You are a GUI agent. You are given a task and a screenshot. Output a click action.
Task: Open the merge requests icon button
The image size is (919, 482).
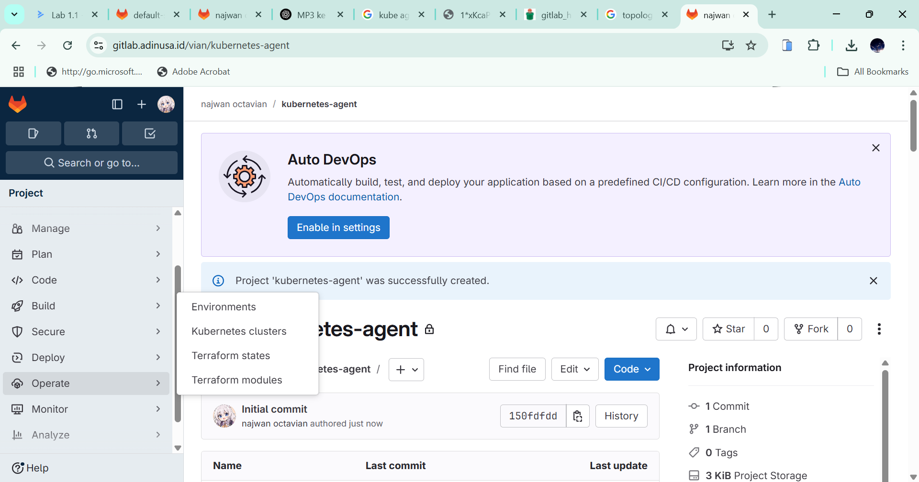pyautogui.click(x=91, y=133)
